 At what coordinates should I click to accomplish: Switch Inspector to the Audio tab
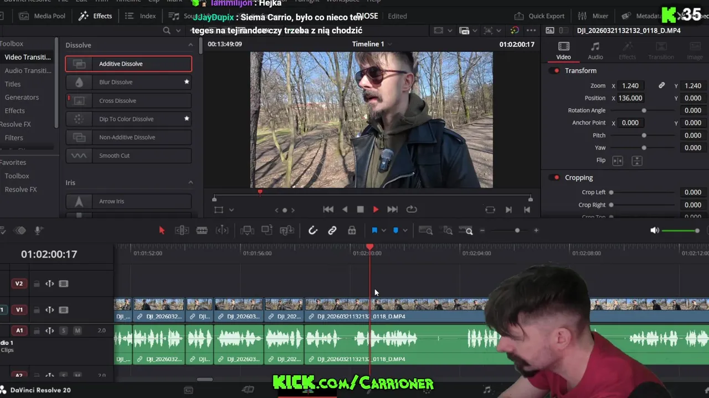pos(595,50)
